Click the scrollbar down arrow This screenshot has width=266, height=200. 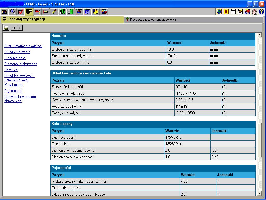[x=259, y=193]
